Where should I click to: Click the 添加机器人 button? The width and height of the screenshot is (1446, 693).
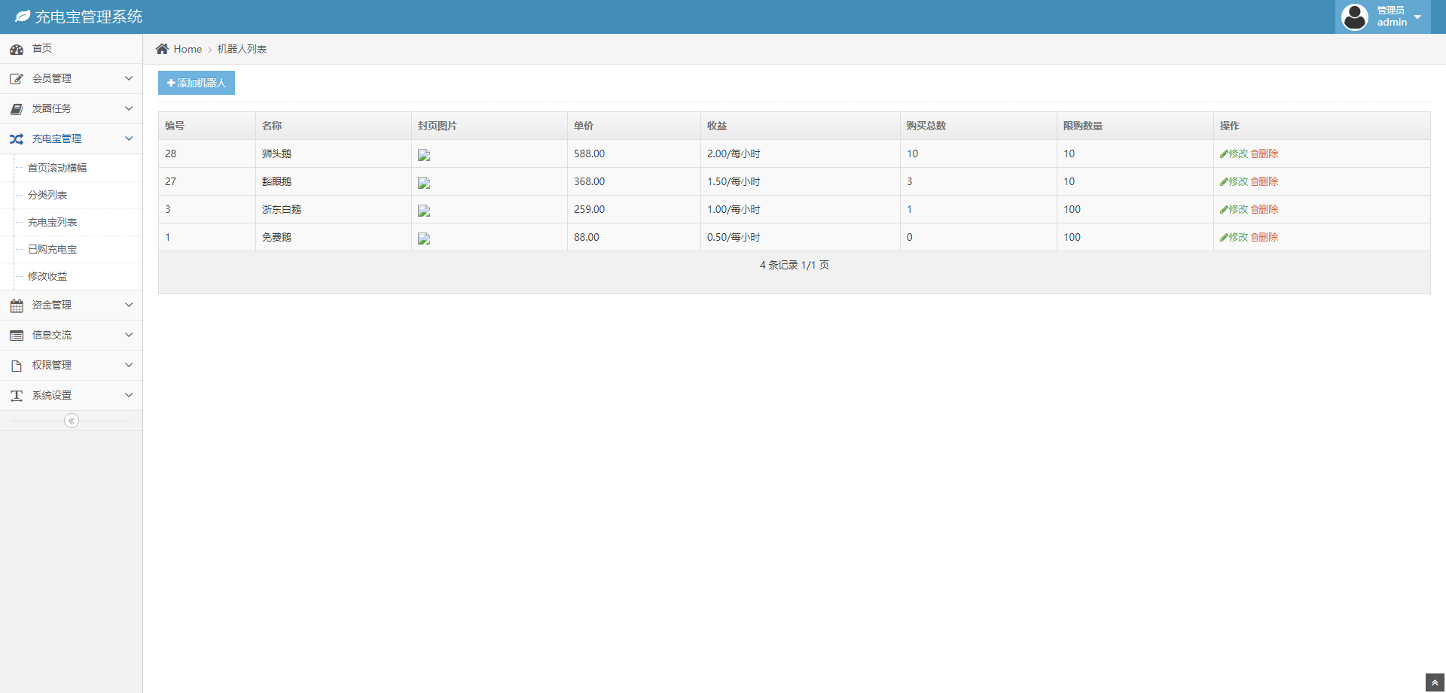pos(197,83)
